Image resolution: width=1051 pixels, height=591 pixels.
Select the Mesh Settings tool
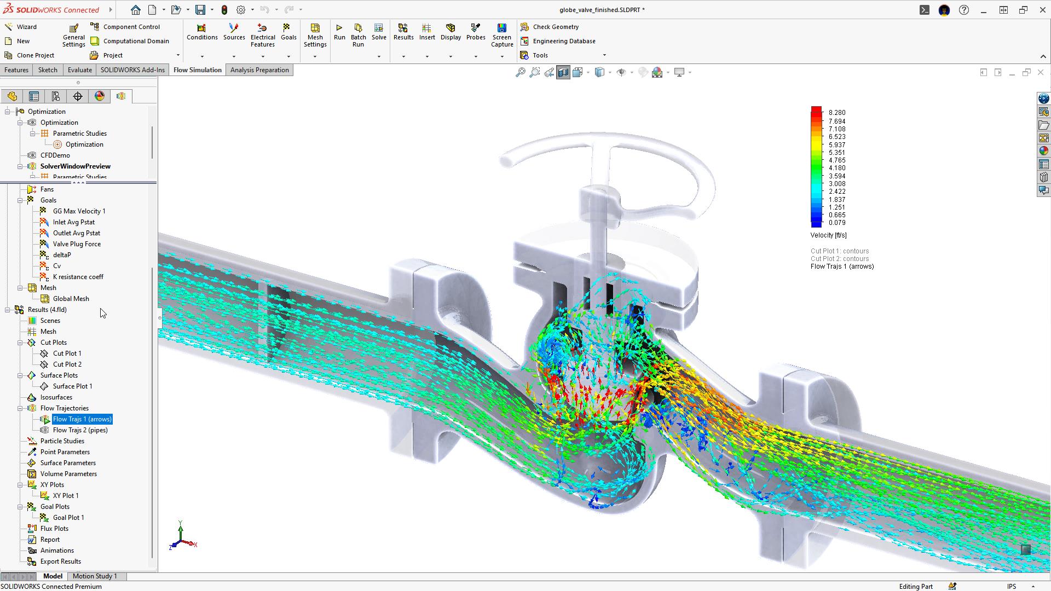(x=315, y=34)
